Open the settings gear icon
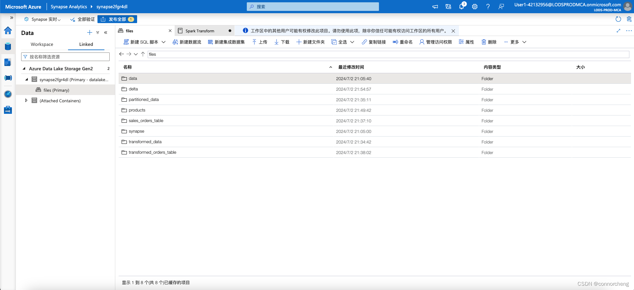 475,7
